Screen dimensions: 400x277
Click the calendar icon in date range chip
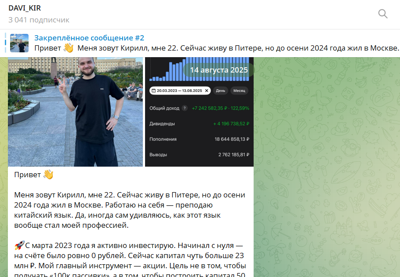click(153, 91)
